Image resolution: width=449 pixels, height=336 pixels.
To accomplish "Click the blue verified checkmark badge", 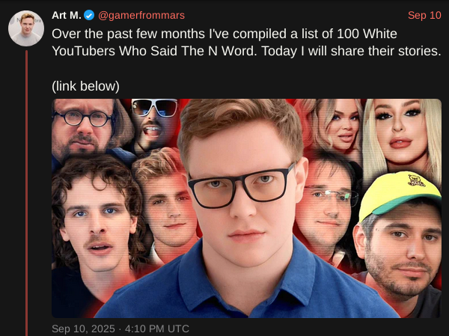I will (89, 15).
